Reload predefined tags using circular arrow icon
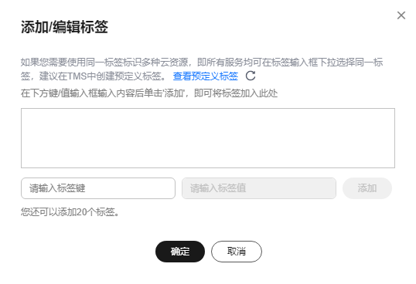416x284 pixels. 251,76
